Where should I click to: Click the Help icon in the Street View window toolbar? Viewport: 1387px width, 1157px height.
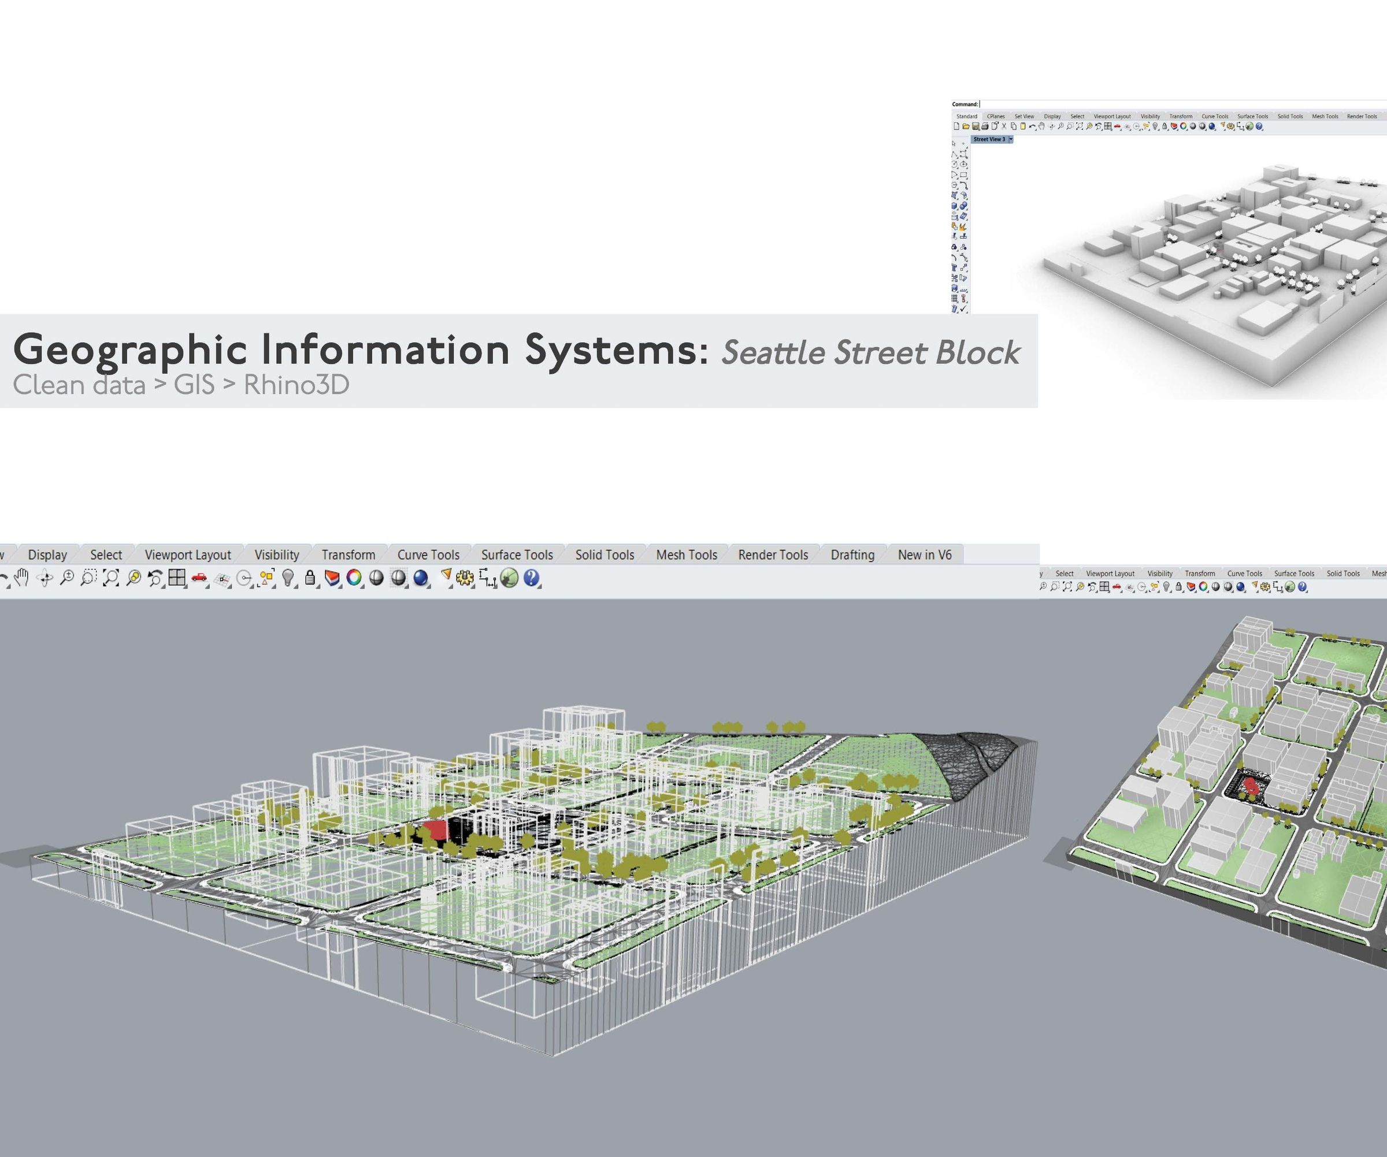point(1259,126)
